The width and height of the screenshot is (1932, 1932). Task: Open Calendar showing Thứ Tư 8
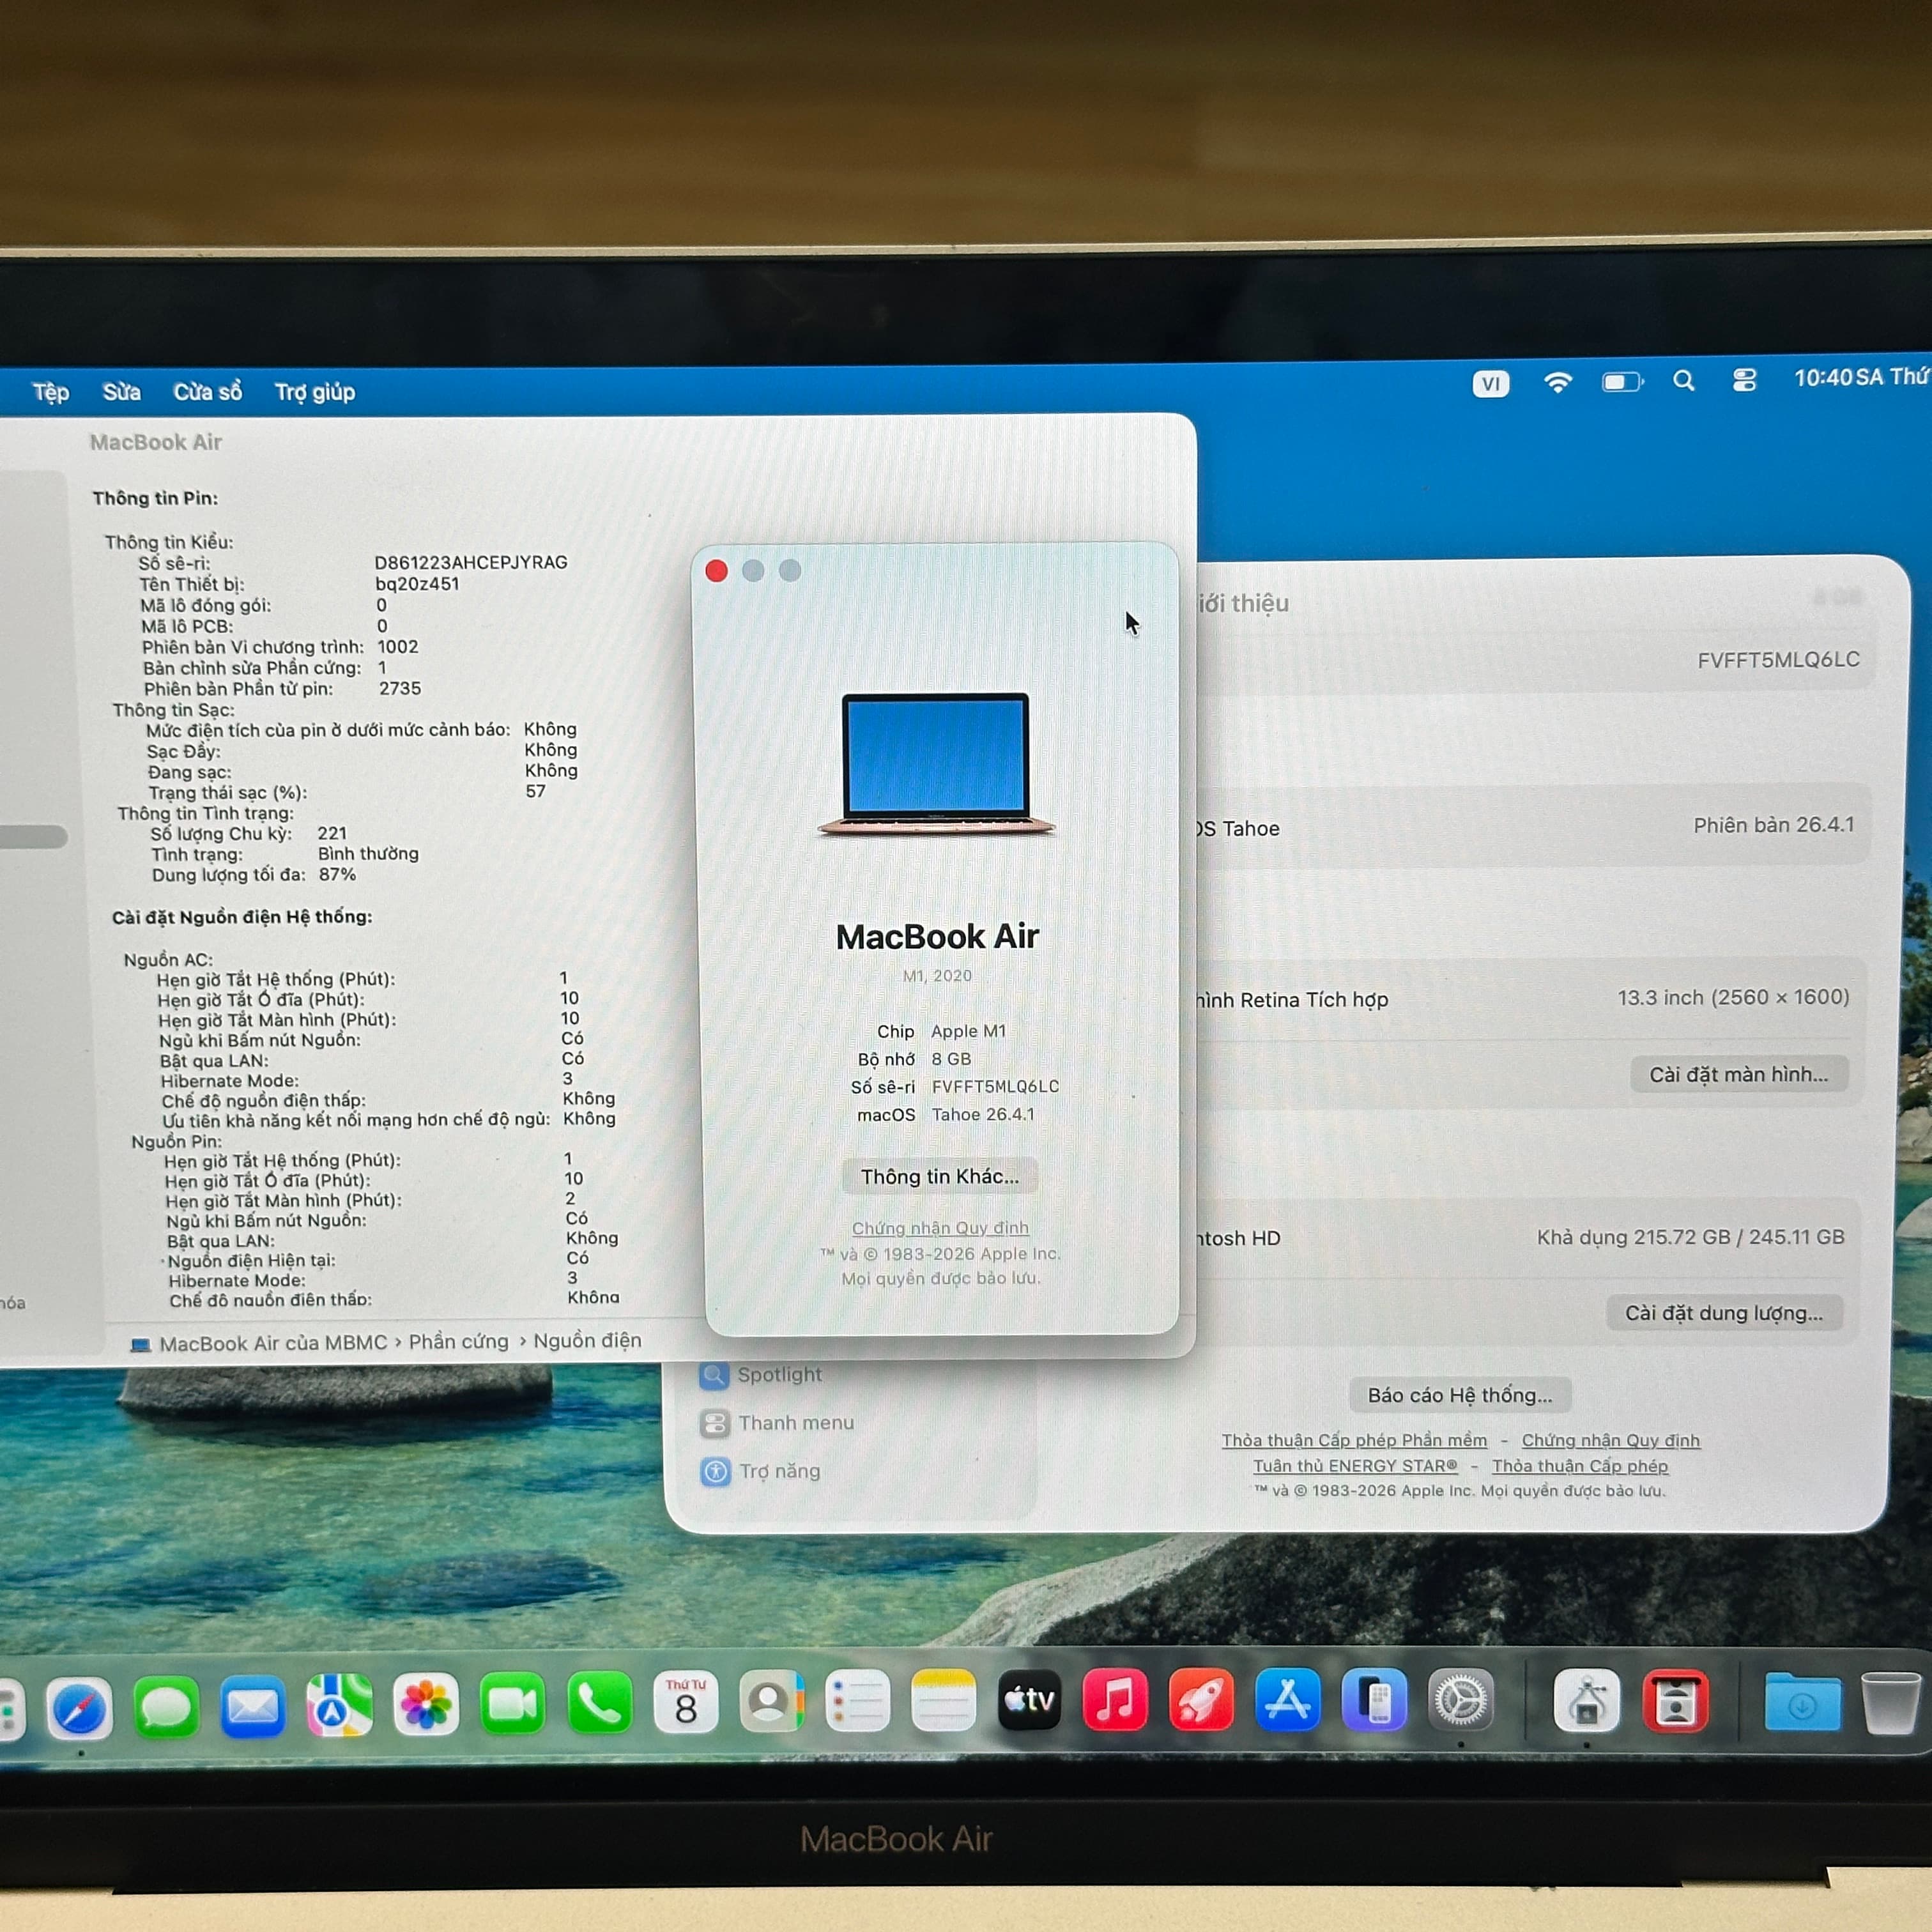(x=686, y=1701)
